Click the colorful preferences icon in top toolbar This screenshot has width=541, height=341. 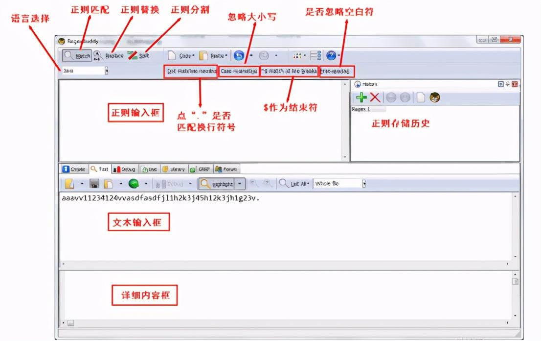click(x=297, y=56)
